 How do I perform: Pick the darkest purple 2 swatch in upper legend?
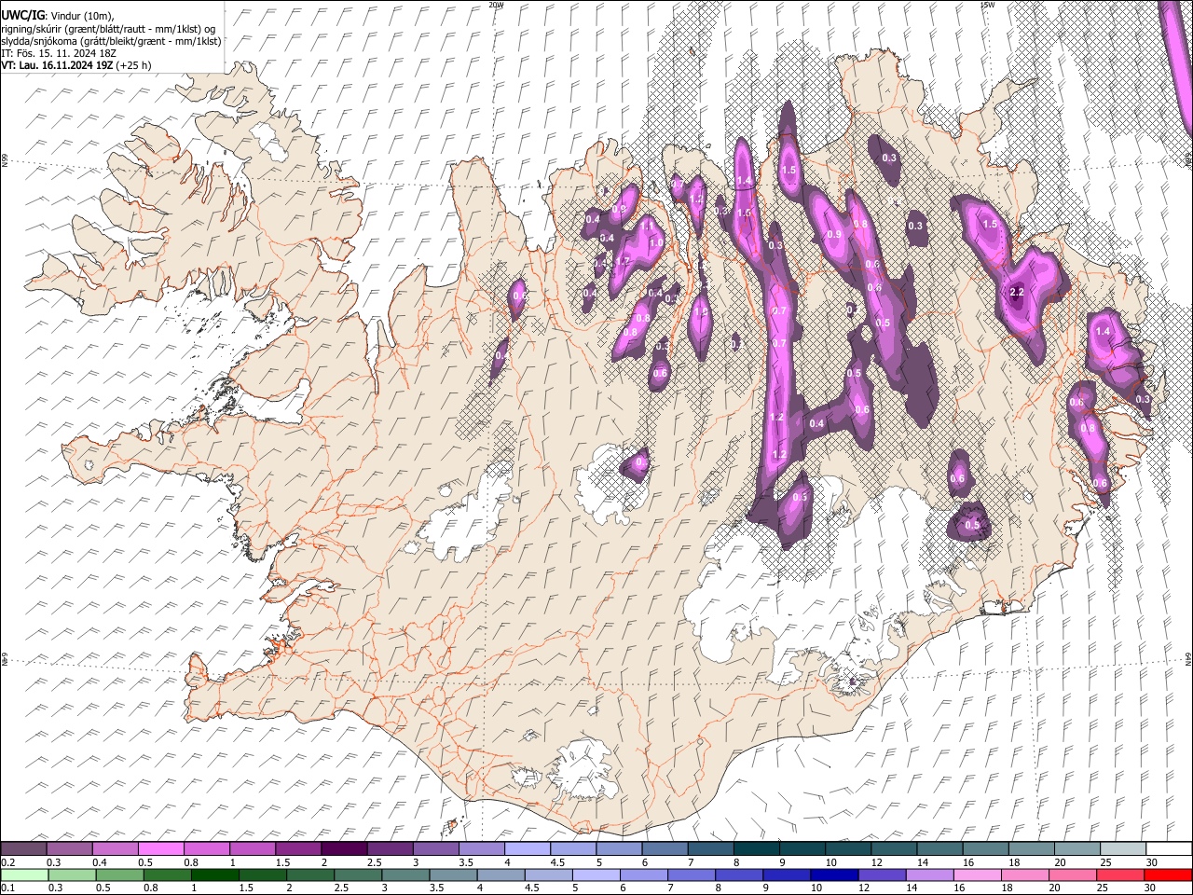(x=344, y=849)
